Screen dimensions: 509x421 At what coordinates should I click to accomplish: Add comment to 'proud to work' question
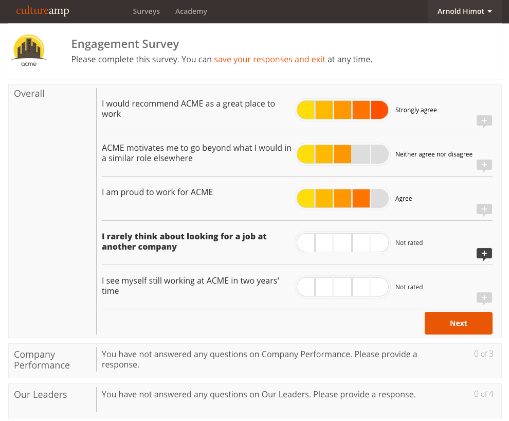(x=484, y=210)
